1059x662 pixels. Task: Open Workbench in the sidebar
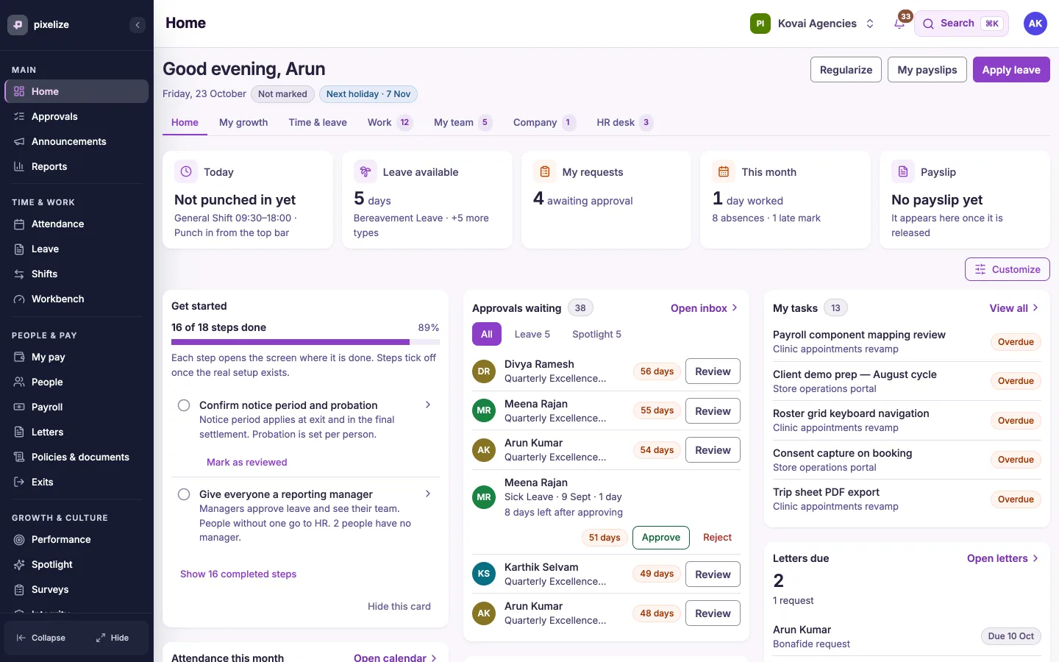click(x=76, y=299)
